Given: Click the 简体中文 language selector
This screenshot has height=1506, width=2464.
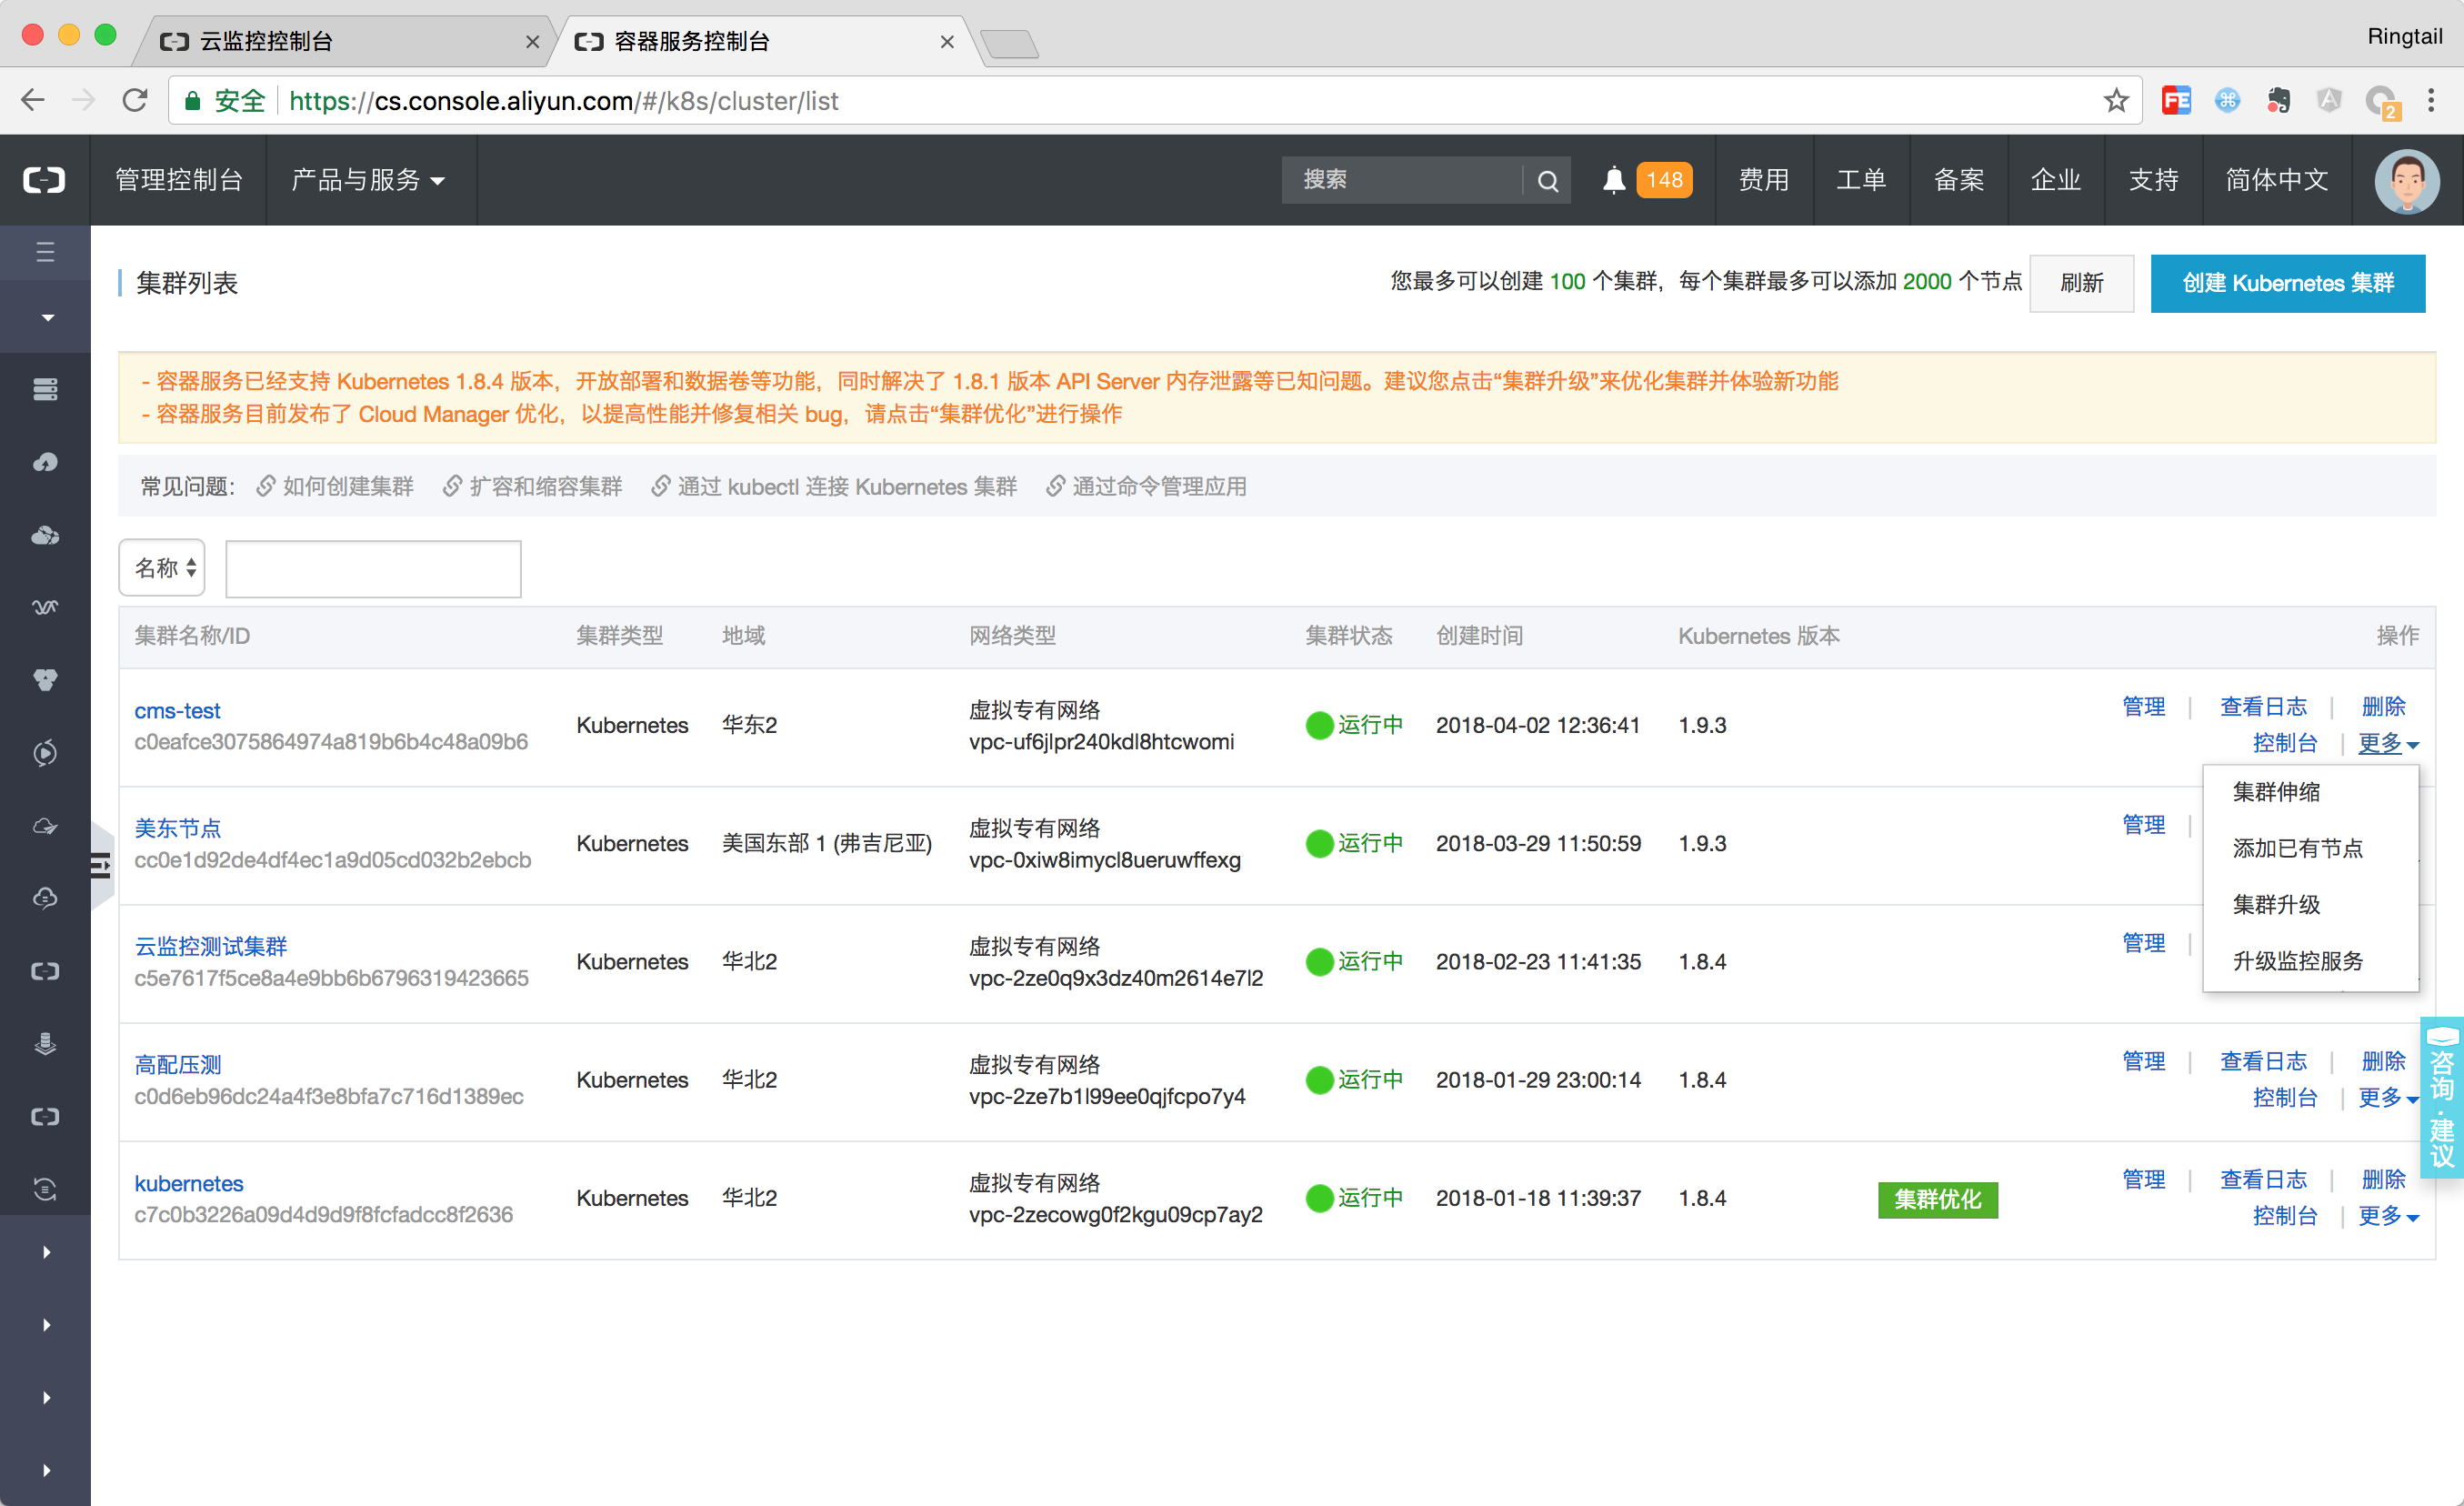Looking at the screenshot, I should pos(2277,180).
